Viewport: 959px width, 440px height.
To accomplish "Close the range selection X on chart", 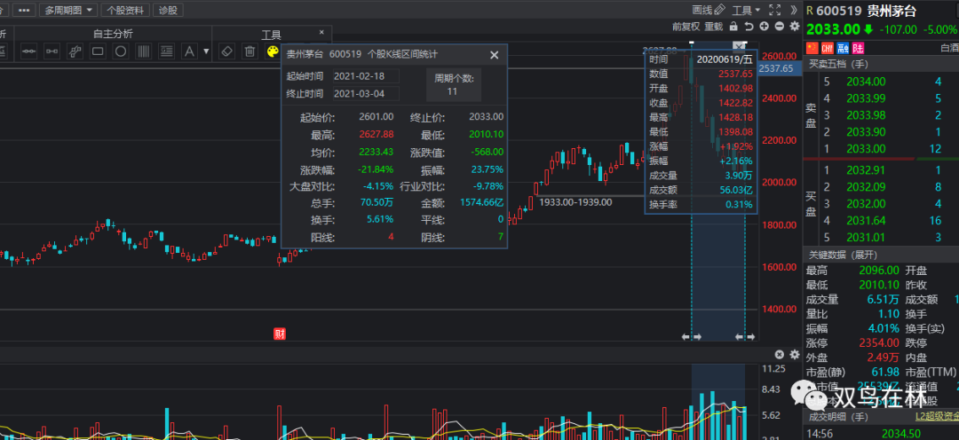I will 740,46.
